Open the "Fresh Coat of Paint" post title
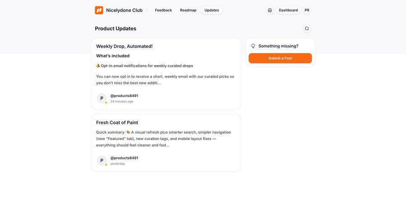 click(117, 123)
